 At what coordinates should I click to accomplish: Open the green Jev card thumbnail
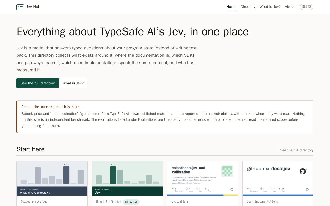click(x=127, y=178)
